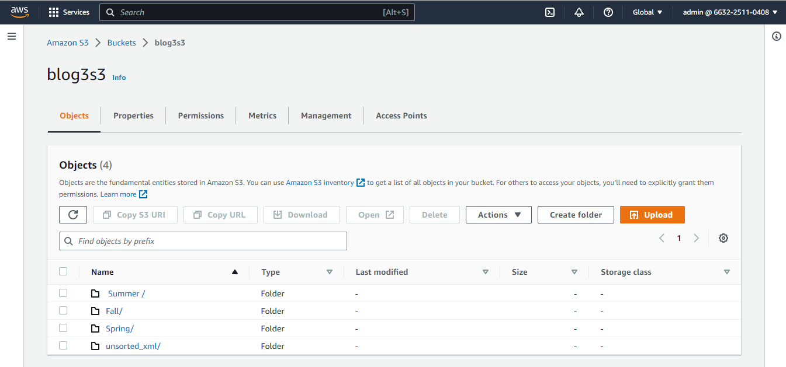Open the Learn more external link
Viewport: 786px width, 367px height.
click(124, 194)
